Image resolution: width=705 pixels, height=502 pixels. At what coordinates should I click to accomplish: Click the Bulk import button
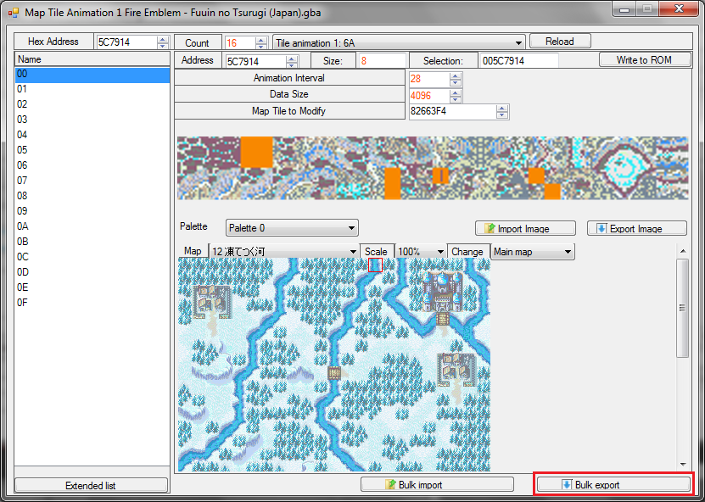(437, 484)
